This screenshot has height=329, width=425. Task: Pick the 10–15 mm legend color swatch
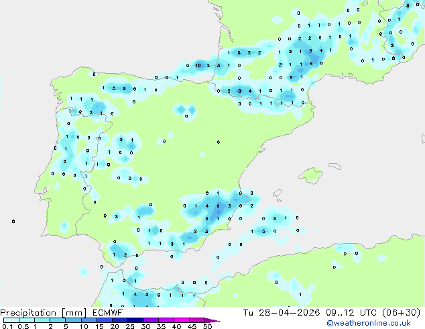[x=88, y=320]
